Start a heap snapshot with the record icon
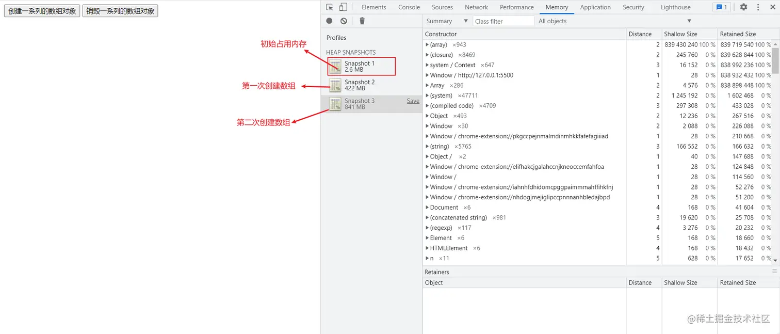The height and width of the screenshot is (334, 780). click(329, 21)
